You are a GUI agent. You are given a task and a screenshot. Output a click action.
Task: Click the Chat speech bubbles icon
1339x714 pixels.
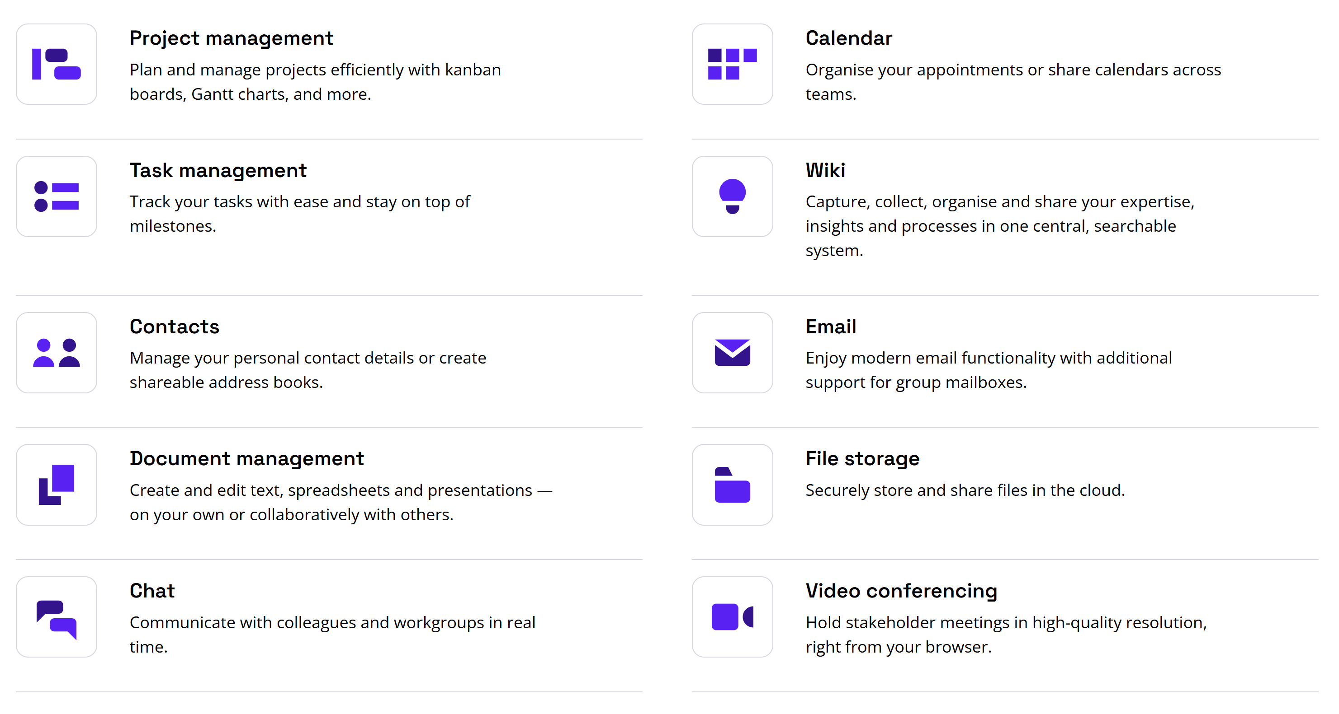(x=56, y=617)
